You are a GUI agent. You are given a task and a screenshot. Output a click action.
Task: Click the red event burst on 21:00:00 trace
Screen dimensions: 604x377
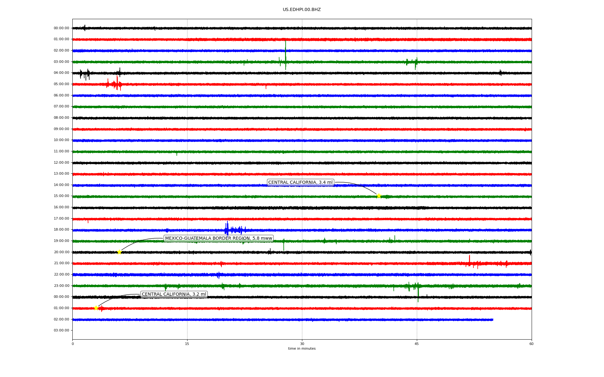coord(470,263)
